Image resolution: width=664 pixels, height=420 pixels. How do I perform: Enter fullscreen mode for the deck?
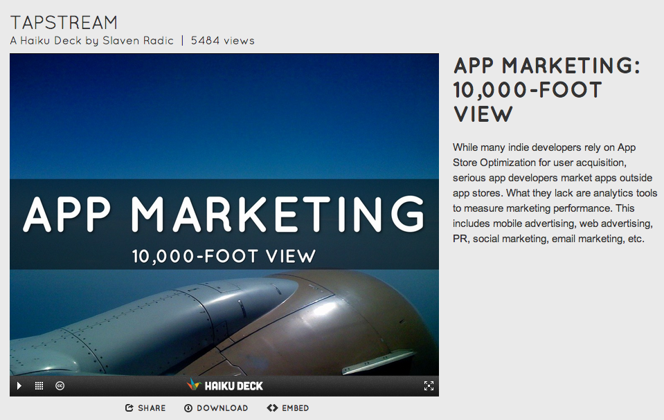click(429, 386)
